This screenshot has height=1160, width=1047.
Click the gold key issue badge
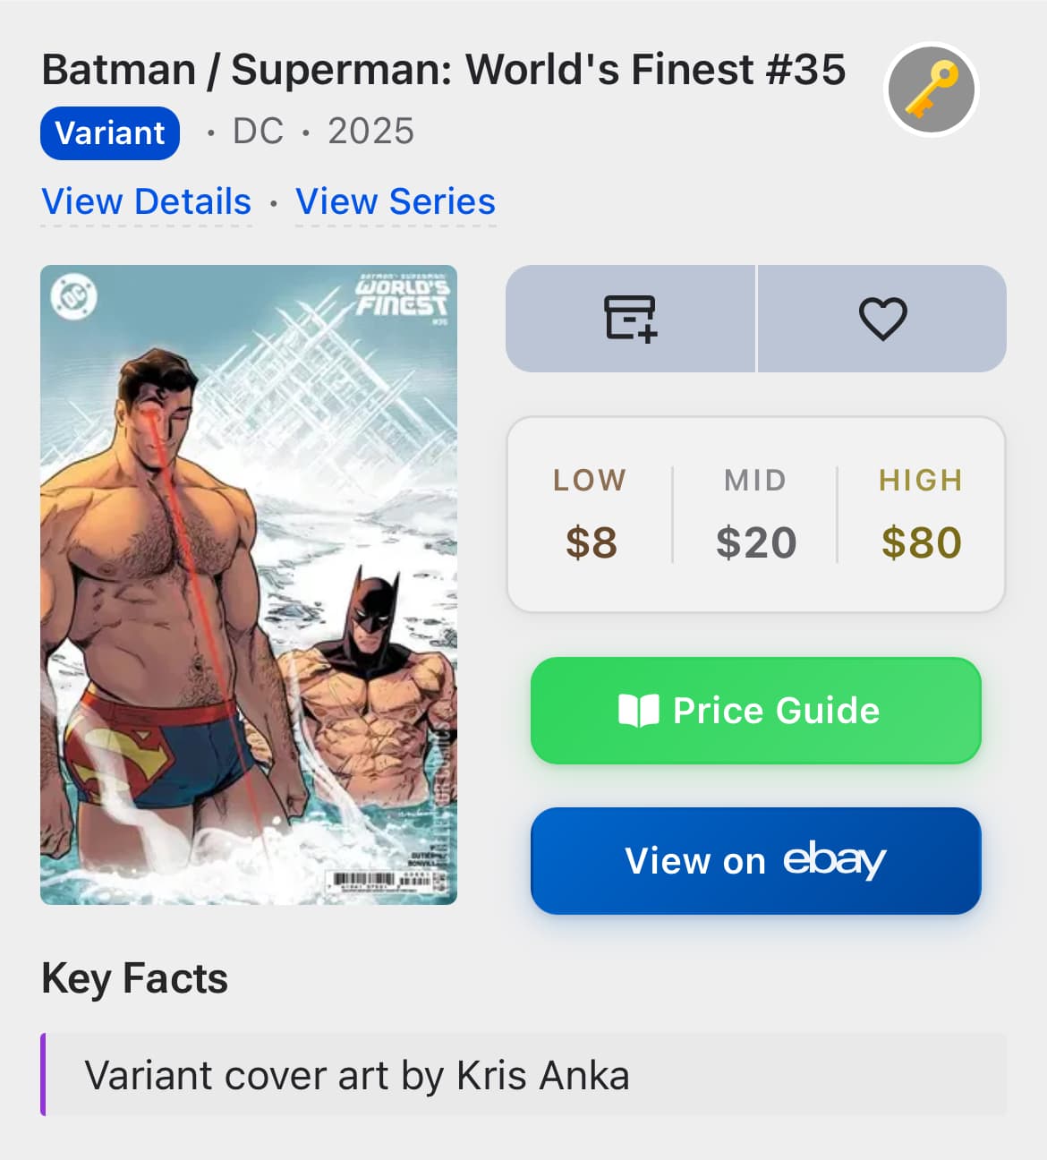tap(932, 90)
